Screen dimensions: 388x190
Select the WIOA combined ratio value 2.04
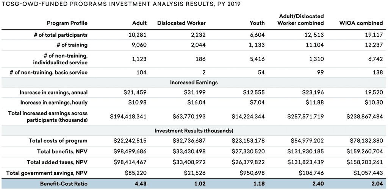click(x=377, y=184)
